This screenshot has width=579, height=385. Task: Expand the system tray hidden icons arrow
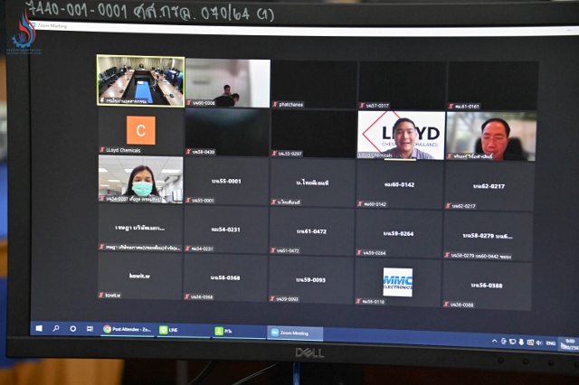point(495,342)
